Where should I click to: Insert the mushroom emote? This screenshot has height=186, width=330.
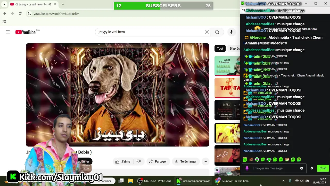[x=287, y=159]
